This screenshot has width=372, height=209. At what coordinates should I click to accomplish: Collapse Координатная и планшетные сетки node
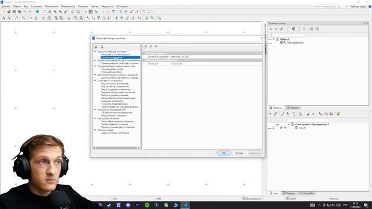(95, 66)
